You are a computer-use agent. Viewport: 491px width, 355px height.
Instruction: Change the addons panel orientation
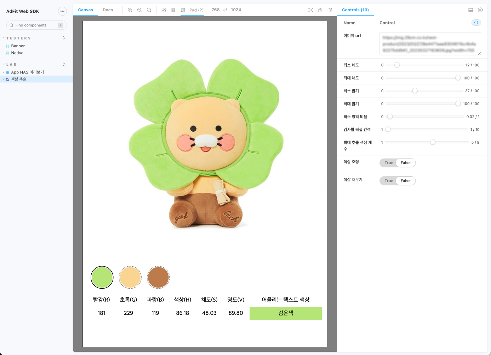pyautogui.click(x=471, y=10)
